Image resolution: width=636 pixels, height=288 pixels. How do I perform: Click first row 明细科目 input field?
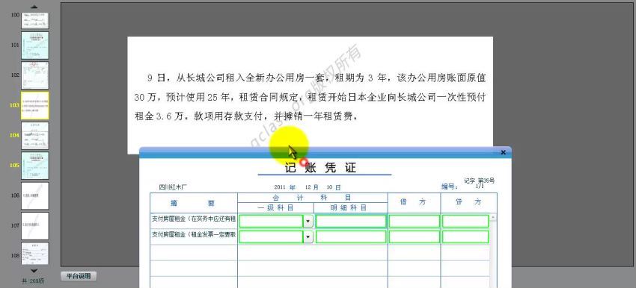(x=351, y=222)
